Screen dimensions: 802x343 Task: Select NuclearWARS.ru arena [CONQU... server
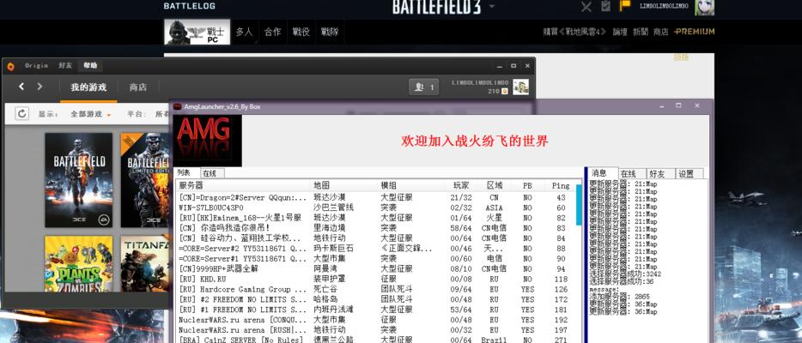(376, 320)
